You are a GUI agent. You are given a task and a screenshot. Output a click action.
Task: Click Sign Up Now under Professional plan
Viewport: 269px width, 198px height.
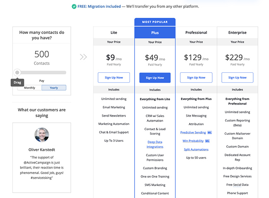196,78
